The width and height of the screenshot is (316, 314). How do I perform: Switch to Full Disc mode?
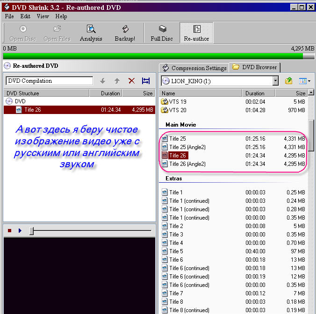click(x=162, y=33)
